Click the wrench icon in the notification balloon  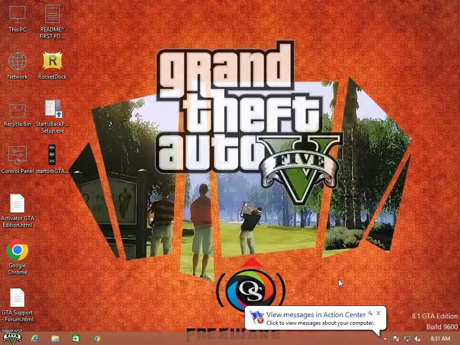click(371, 313)
